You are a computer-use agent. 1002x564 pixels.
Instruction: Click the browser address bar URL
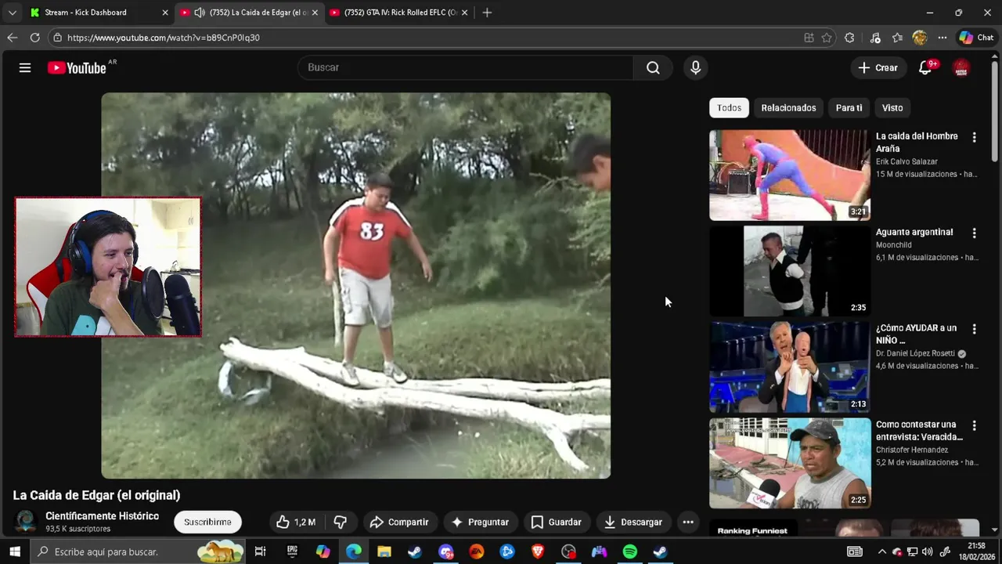tap(164, 38)
